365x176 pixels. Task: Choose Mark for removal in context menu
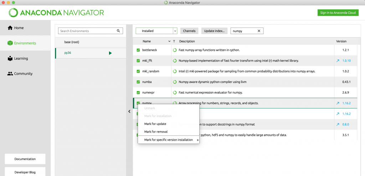156,132
